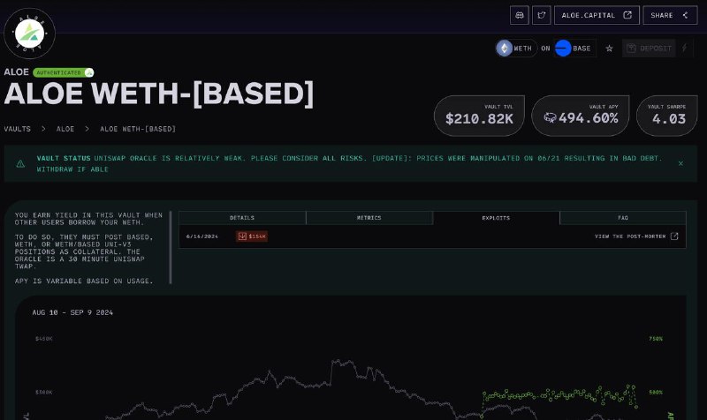This screenshot has width=707, height=420.
Task: Switch to the DETAILS tab
Action: click(242, 218)
